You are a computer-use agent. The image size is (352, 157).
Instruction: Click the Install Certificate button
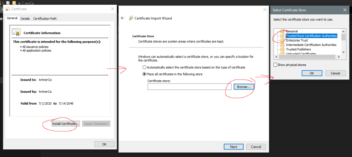[x=65, y=123]
